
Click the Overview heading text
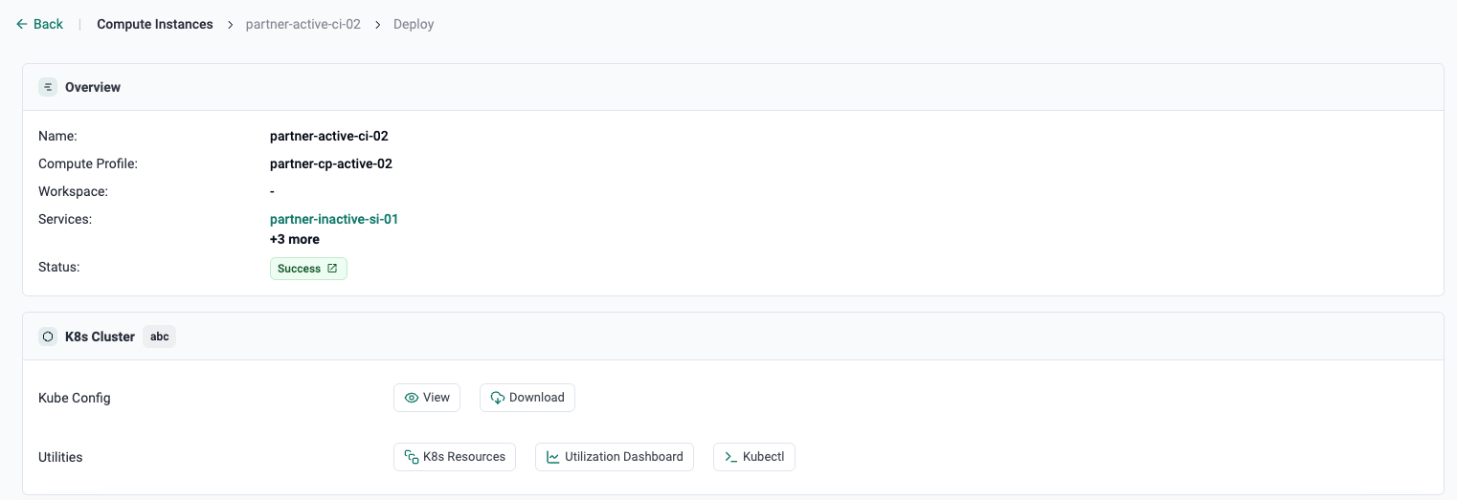tap(93, 87)
